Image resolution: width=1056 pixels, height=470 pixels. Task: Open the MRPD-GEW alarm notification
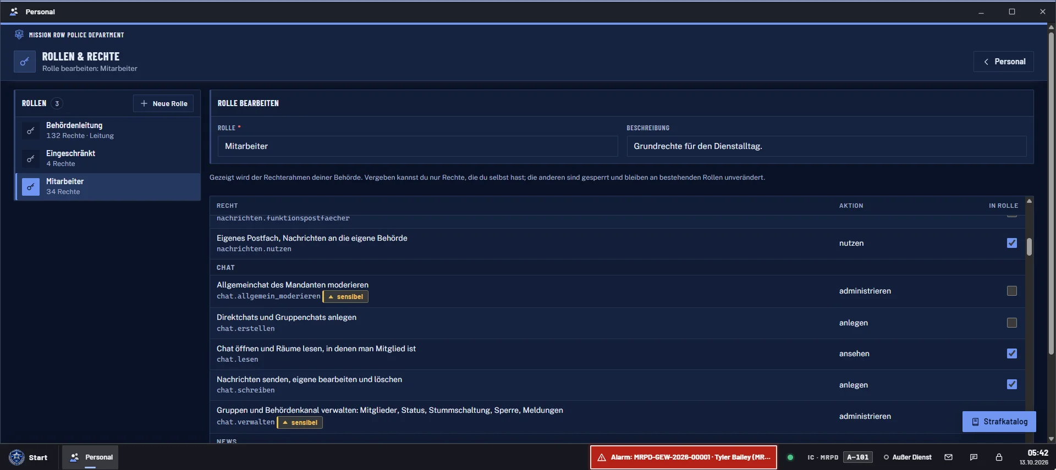[684, 457]
